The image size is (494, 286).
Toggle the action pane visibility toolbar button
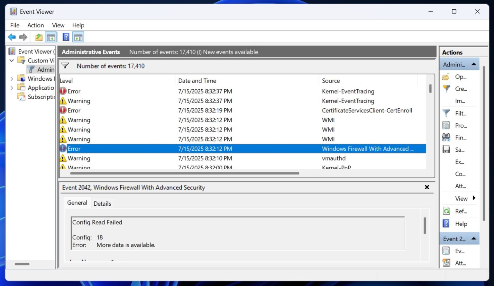tap(78, 37)
